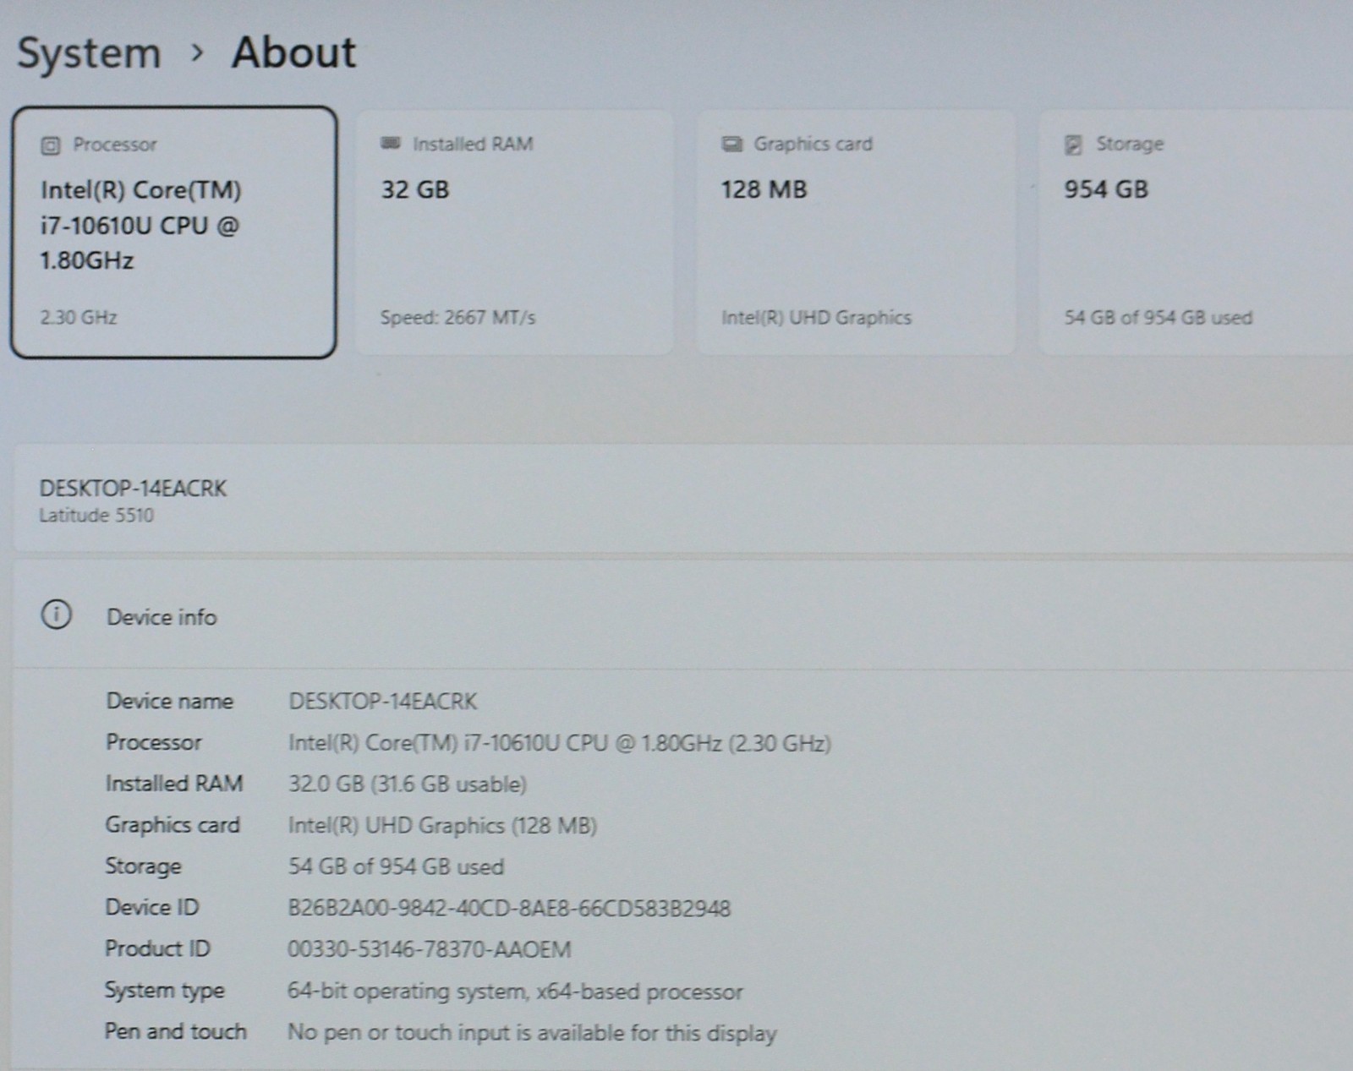Click the DESKTOP-14EACRK Latitude 5510 banner
Screen dimensions: 1353x1071
(x=683, y=500)
